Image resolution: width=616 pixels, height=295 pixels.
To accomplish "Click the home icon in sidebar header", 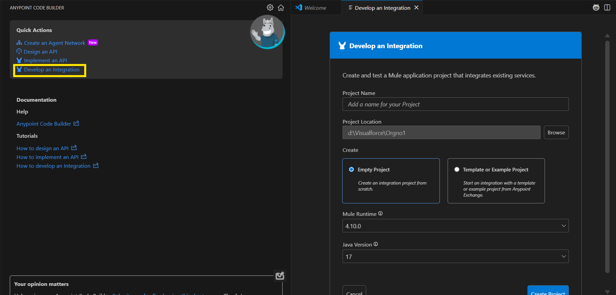I will point(281,7).
